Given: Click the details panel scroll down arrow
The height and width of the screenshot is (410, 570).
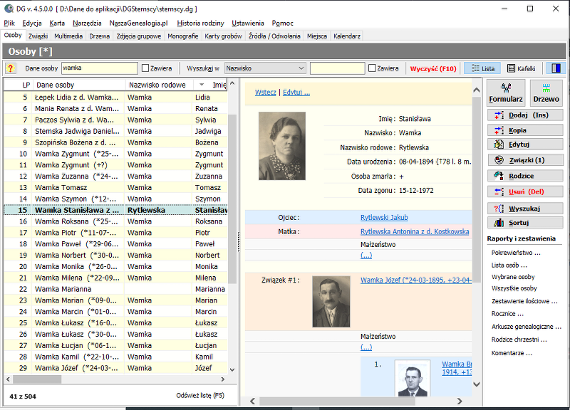Looking at the screenshot, I should tap(477, 384).
